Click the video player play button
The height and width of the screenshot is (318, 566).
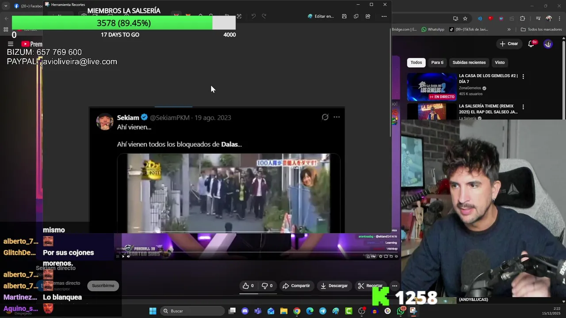[x=123, y=256]
